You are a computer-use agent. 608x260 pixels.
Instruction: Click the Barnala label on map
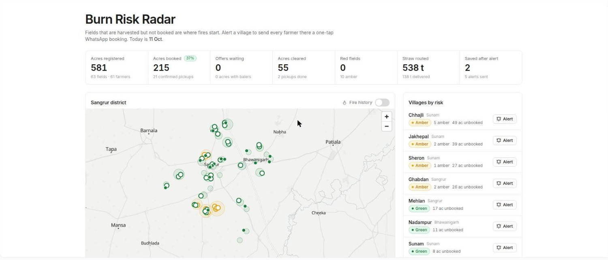pyautogui.click(x=149, y=131)
